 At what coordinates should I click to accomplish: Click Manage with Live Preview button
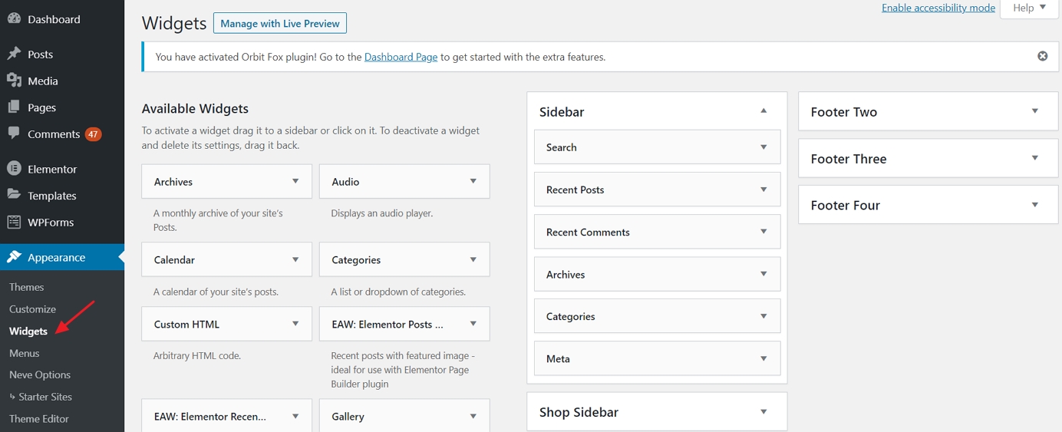tap(279, 24)
